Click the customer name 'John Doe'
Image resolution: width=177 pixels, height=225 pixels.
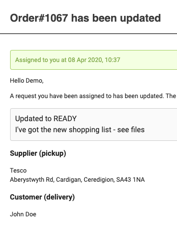coord(23,214)
